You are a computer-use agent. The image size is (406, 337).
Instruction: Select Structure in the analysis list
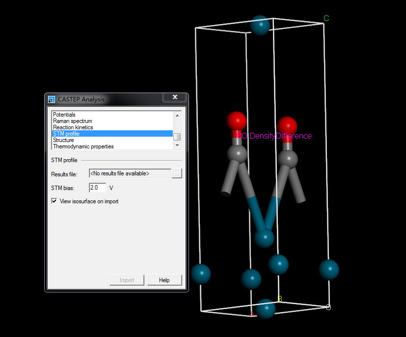pos(112,140)
